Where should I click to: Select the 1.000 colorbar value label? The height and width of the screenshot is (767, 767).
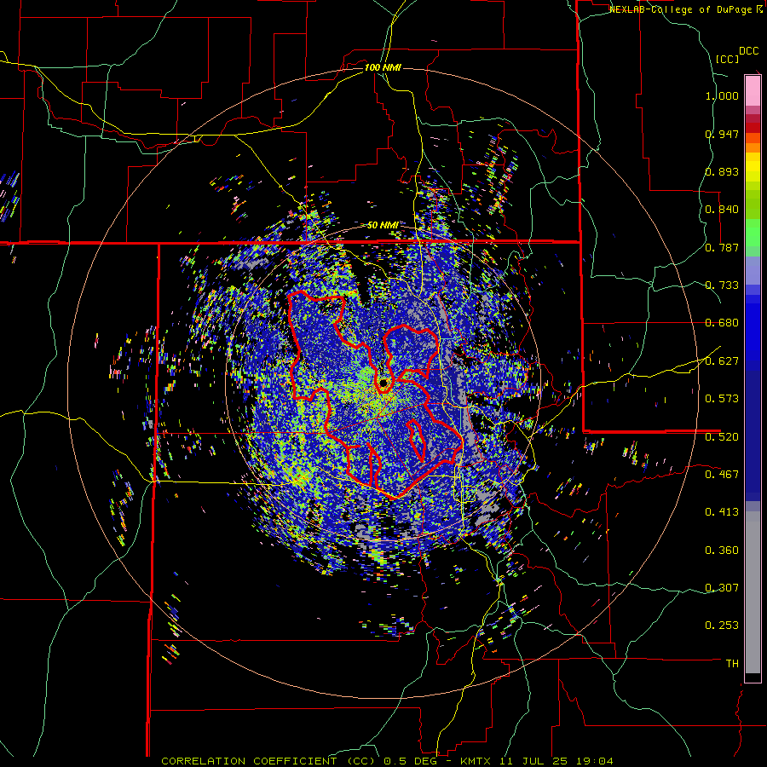coord(722,95)
